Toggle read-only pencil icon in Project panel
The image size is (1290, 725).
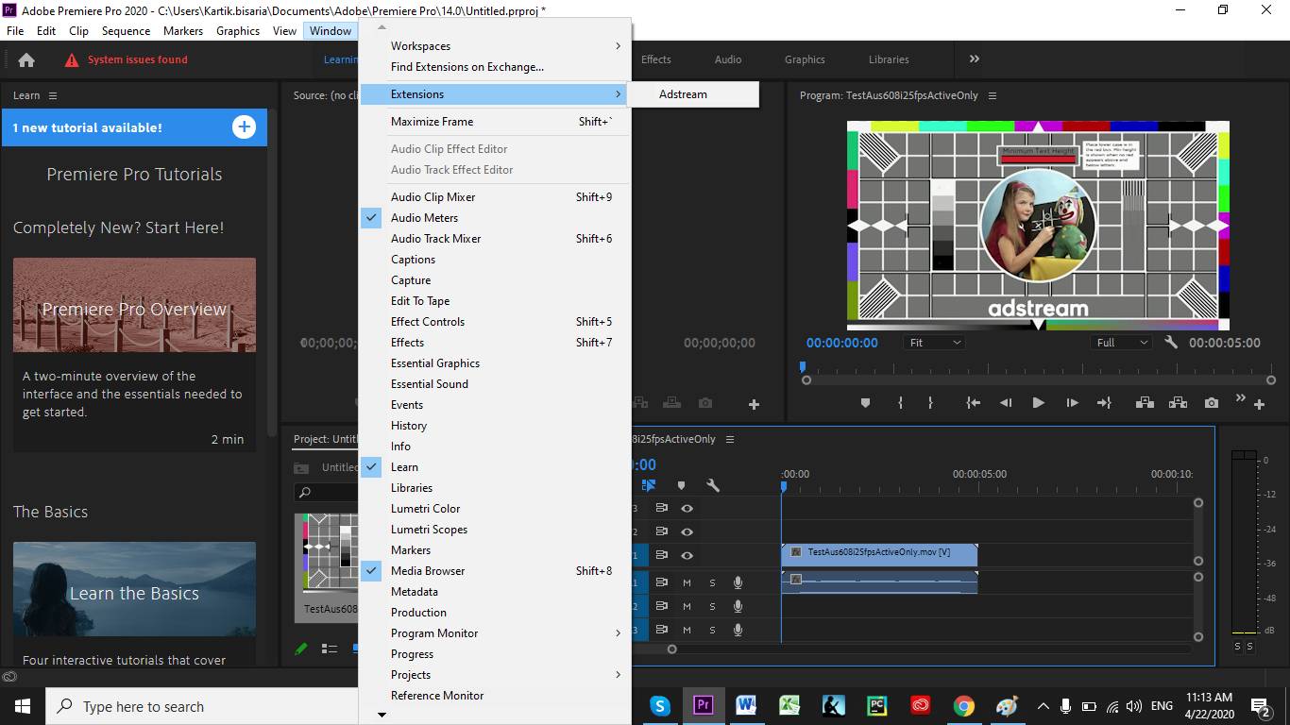[301, 649]
